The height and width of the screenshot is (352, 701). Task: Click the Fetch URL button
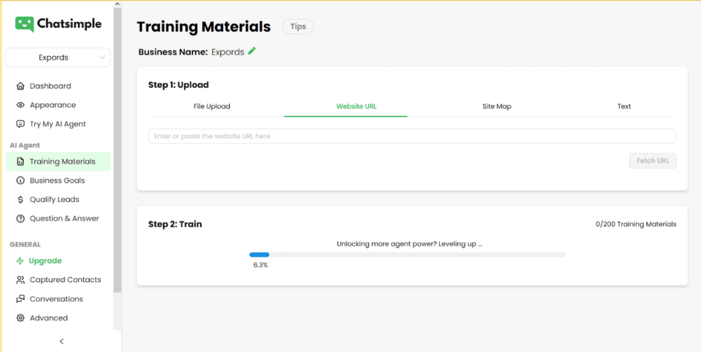point(652,160)
